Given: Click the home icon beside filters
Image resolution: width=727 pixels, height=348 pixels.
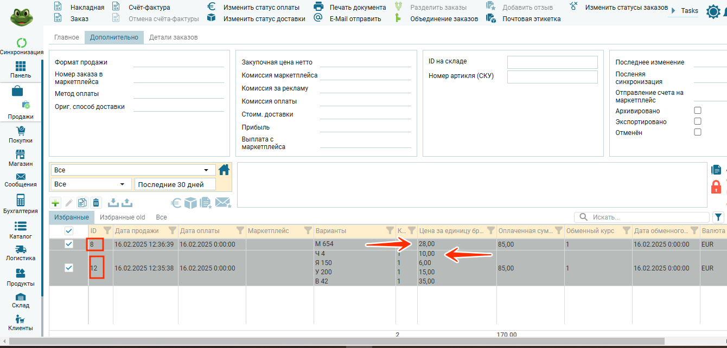Looking at the screenshot, I should [224, 170].
